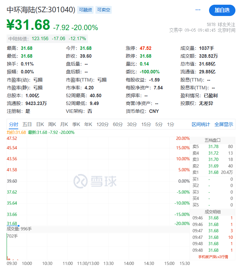Click the 手机版沪深Lv2行情 link
The height and width of the screenshot is (269, 242).
pos(213,257)
